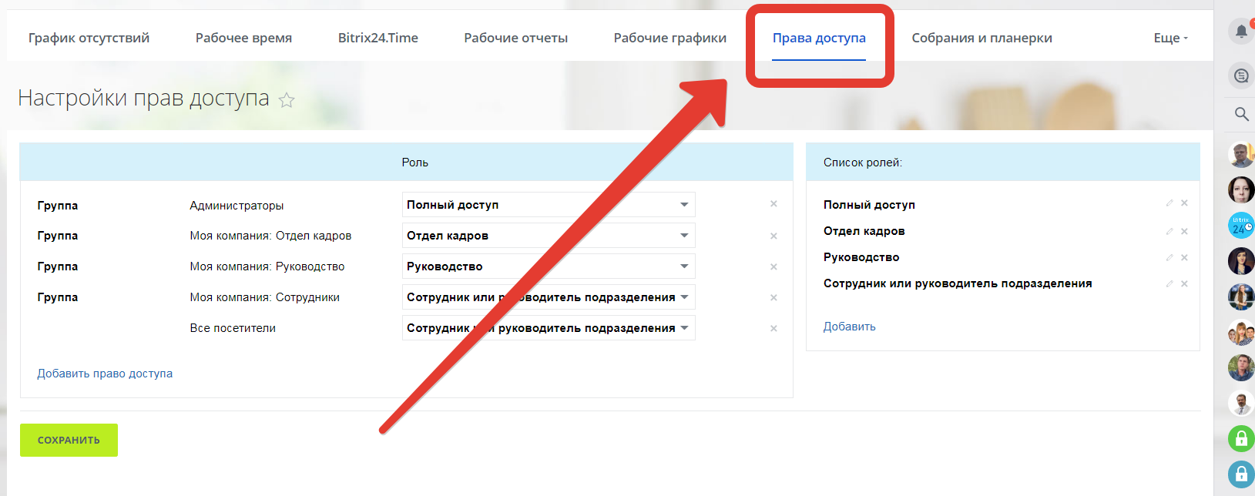Click the Сохранить button
This screenshot has height=496, width=1255.
pyautogui.click(x=69, y=440)
